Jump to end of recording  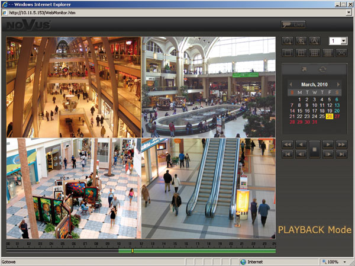[341, 155]
